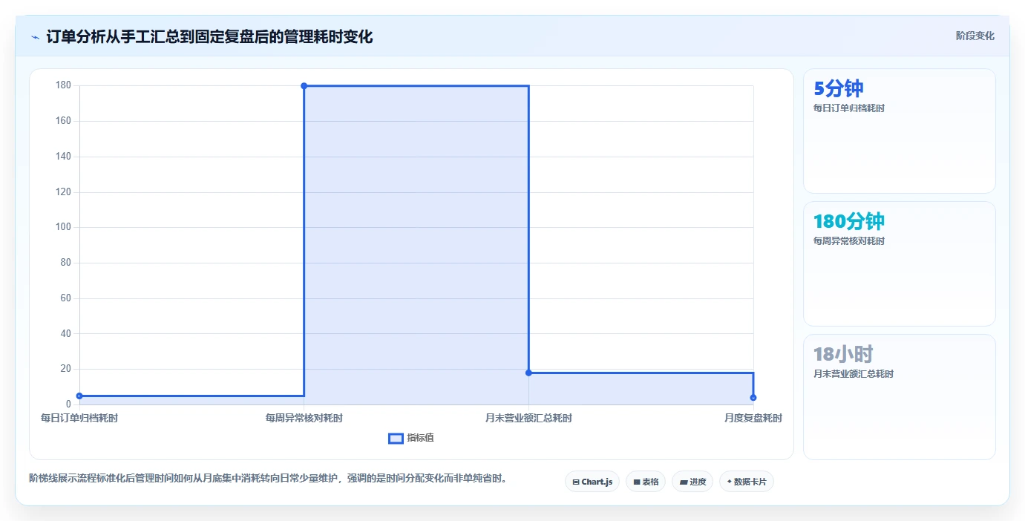The height and width of the screenshot is (521, 1025).
Task: Click card caption 每日订单归档耗时
Action: (849, 108)
